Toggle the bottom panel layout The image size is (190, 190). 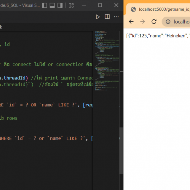click(52, 5)
